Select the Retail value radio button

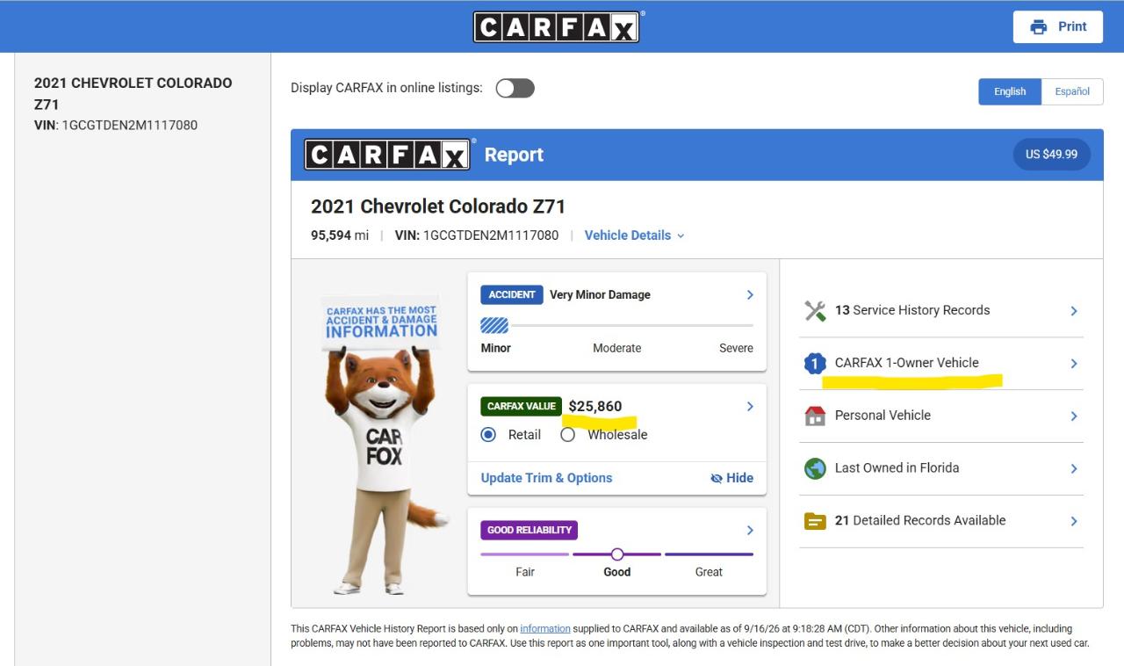point(488,434)
